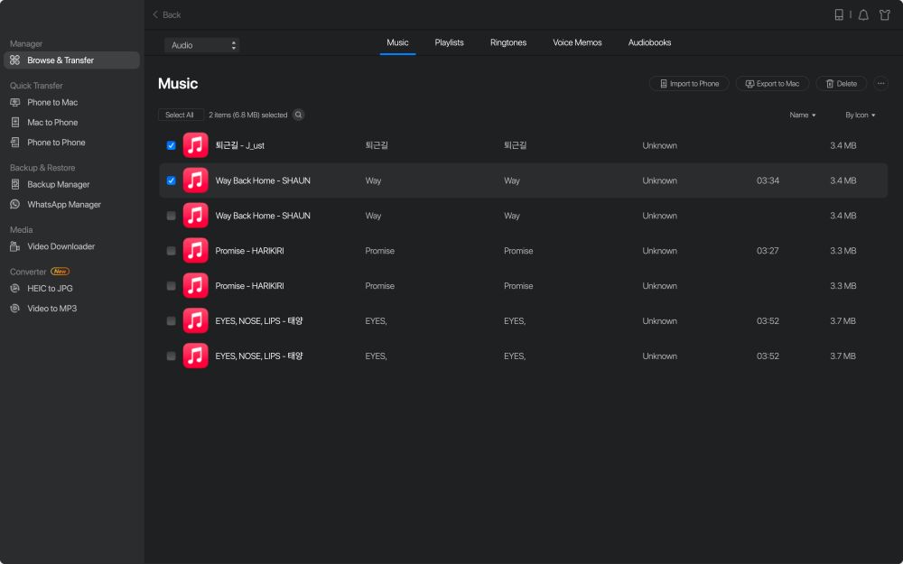Open Backup Manager in sidebar
Viewport: 903px width, 564px height.
tap(58, 184)
